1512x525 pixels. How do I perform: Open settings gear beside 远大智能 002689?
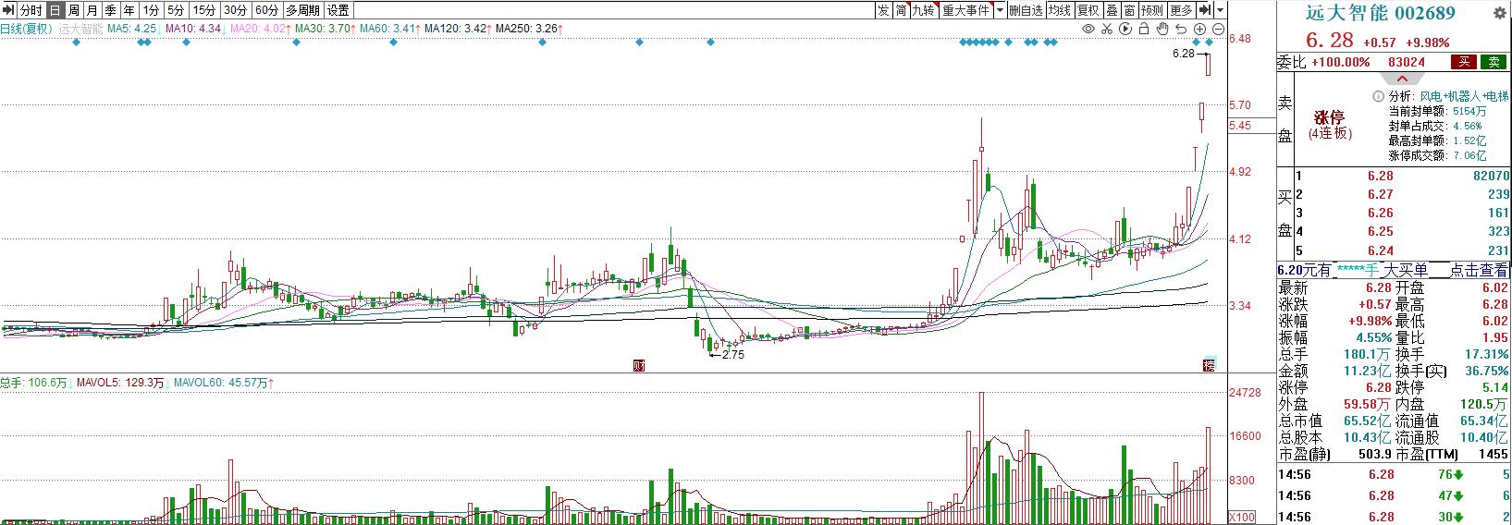point(1501,13)
